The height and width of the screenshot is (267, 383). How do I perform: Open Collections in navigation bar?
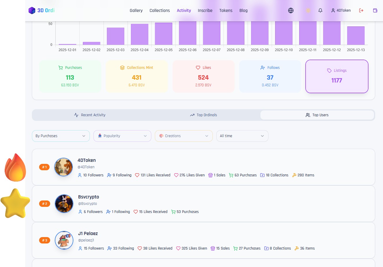(x=160, y=10)
